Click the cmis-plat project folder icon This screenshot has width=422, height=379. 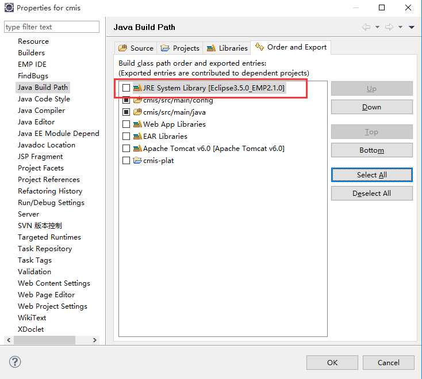pyautogui.click(x=137, y=160)
